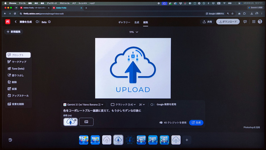This screenshot has height=150, width=266.
Task: Click the Apple menu icon
Action: [5, 3]
